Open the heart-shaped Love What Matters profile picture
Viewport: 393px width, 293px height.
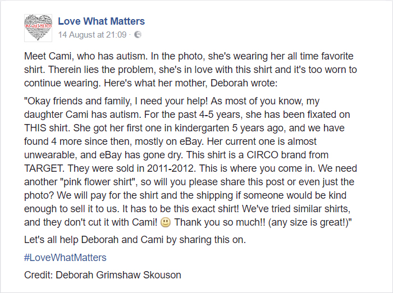click(x=38, y=28)
